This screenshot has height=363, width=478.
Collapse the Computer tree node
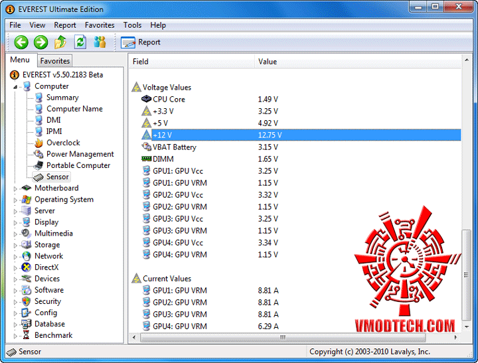pyautogui.click(x=15, y=87)
